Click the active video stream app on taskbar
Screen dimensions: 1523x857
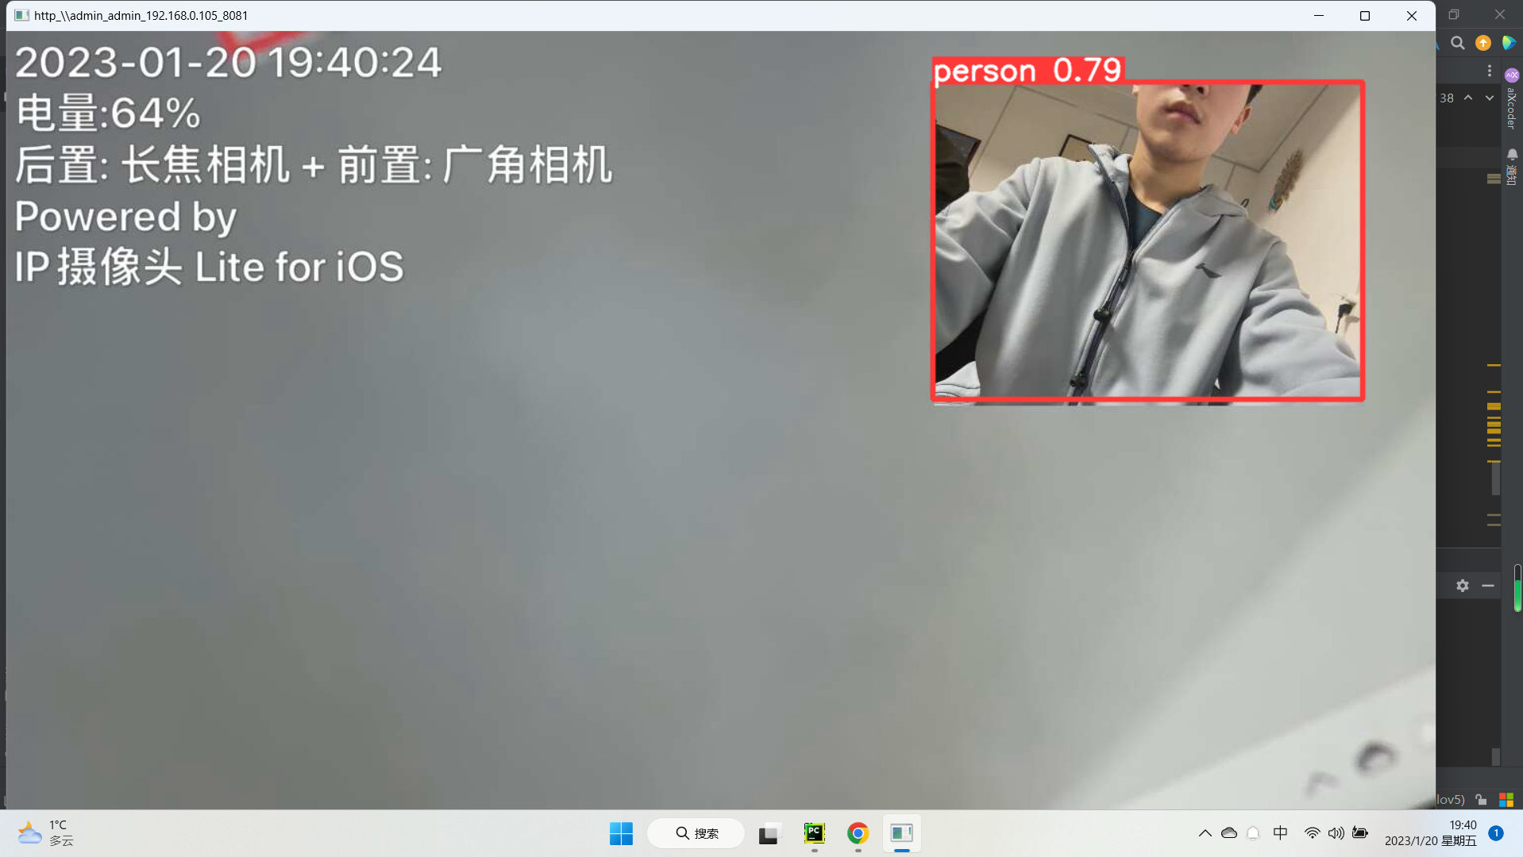901,833
